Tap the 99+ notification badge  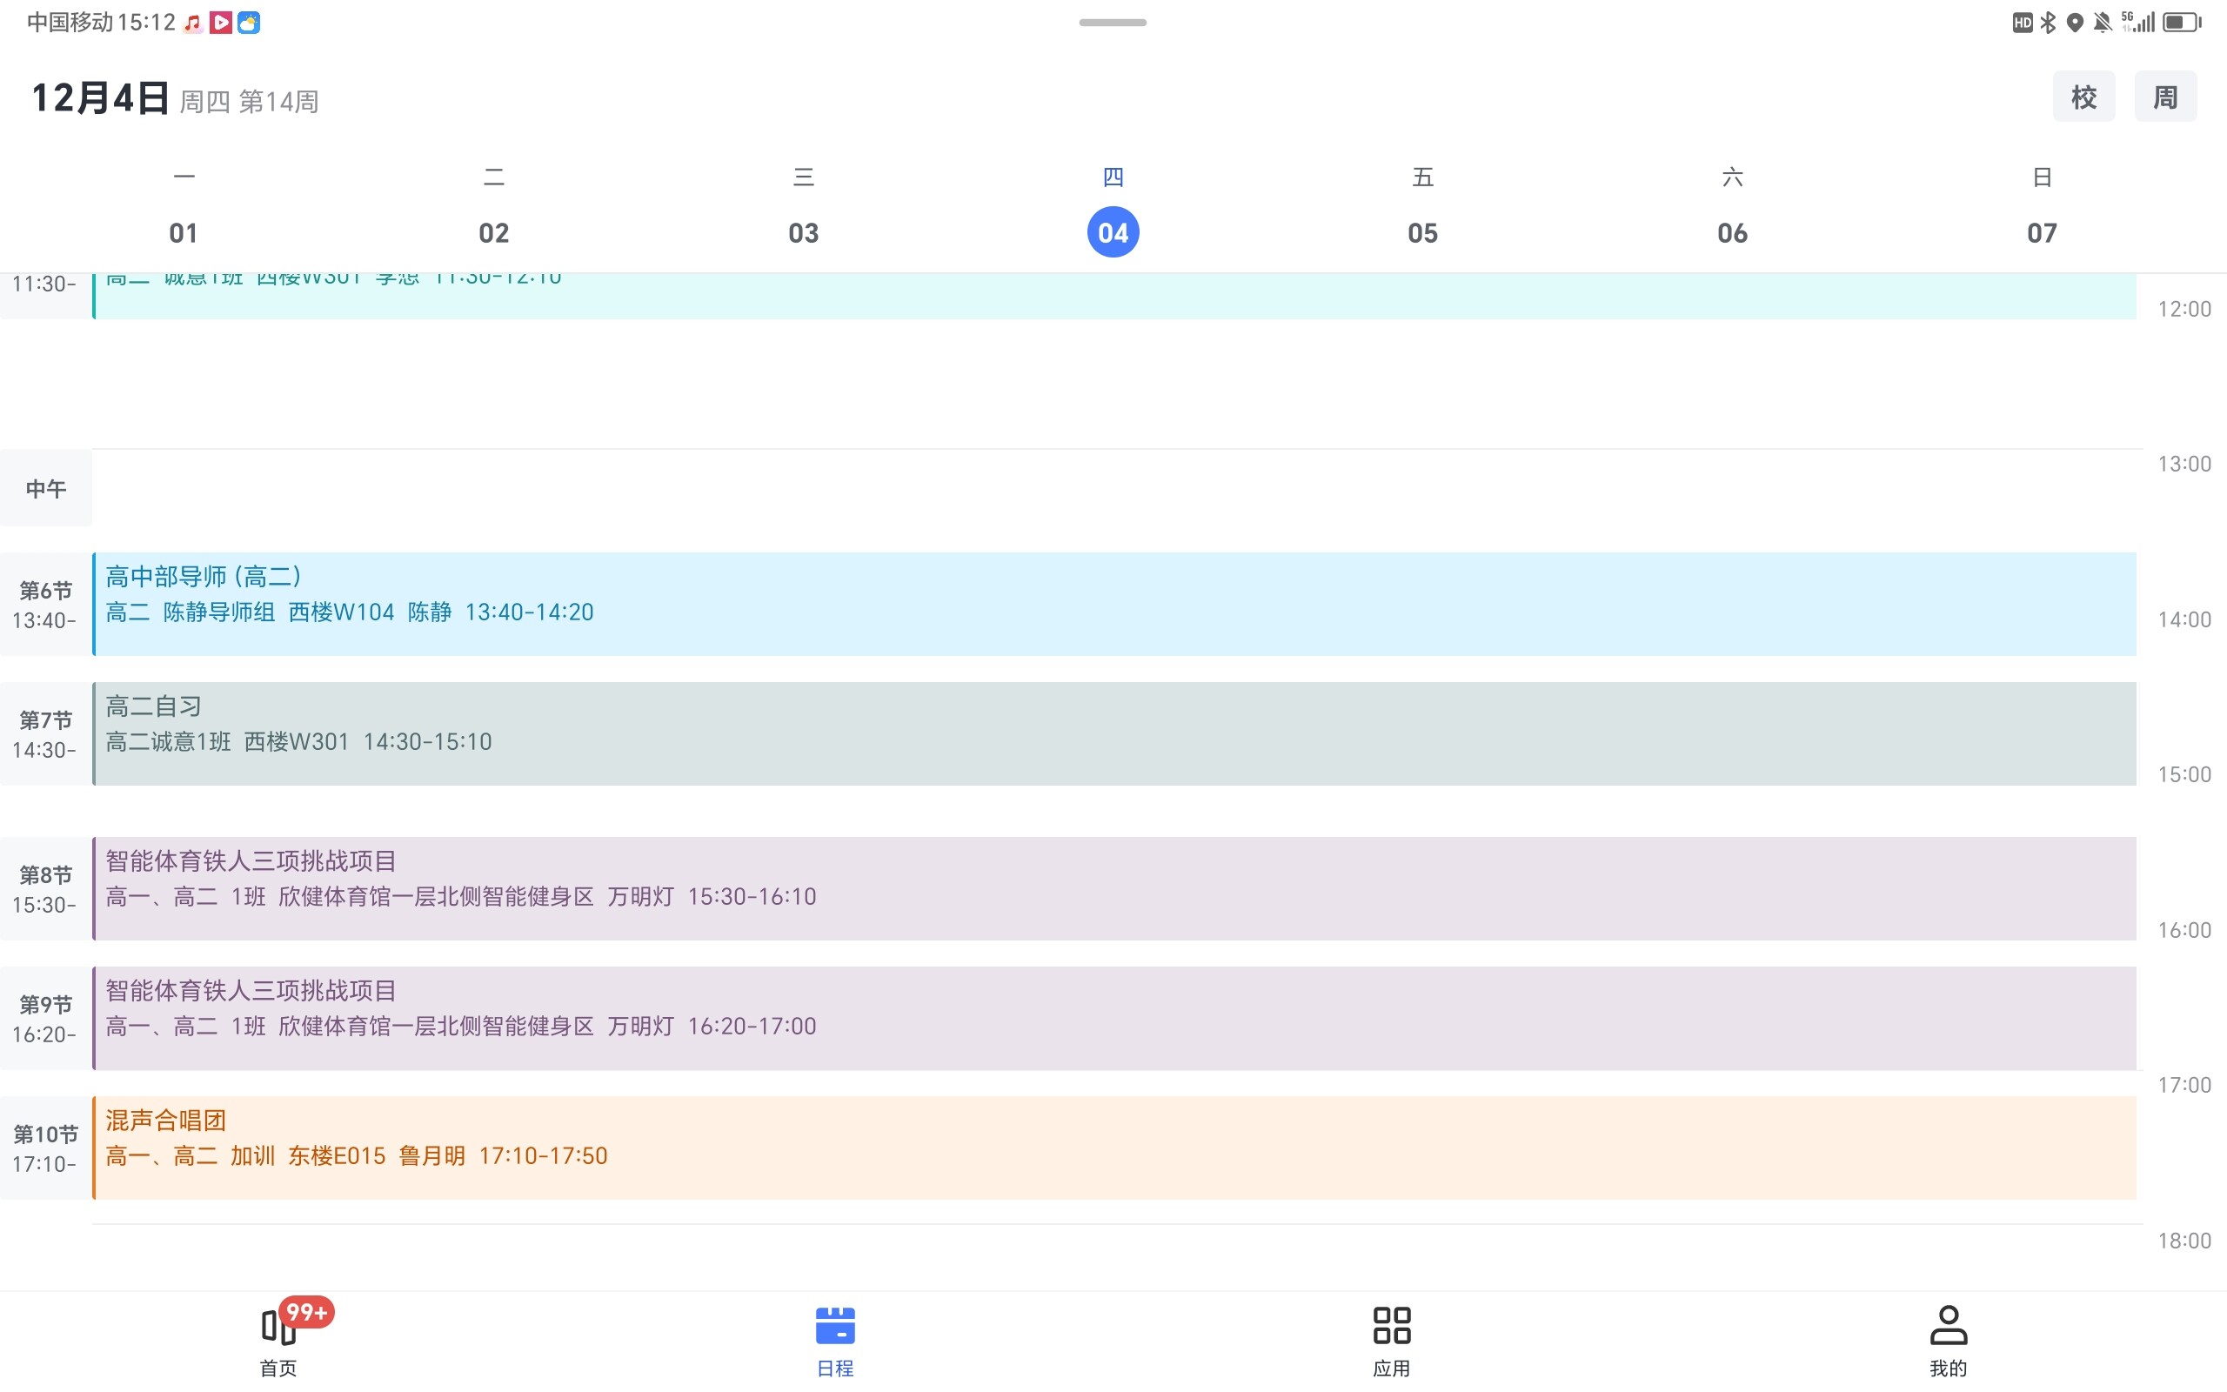pyautogui.click(x=307, y=1312)
